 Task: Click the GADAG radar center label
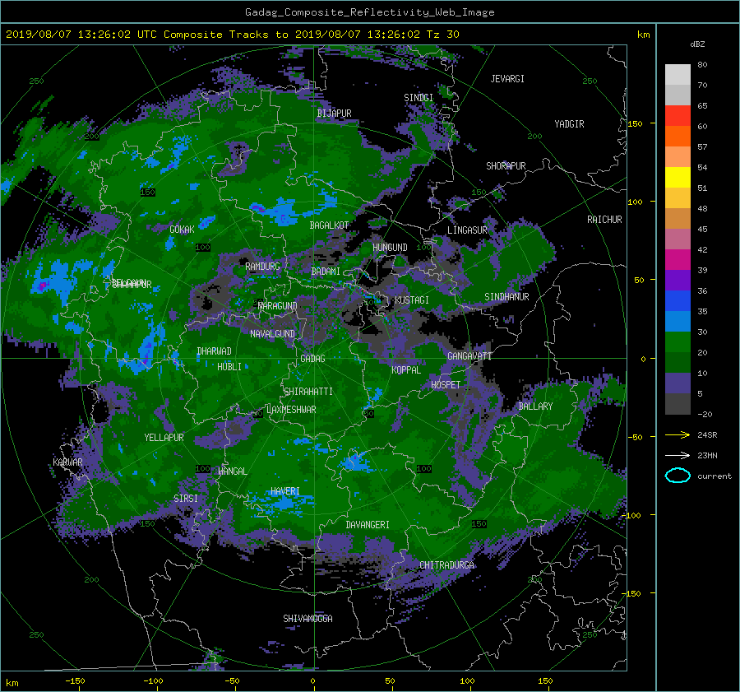(312, 359)
